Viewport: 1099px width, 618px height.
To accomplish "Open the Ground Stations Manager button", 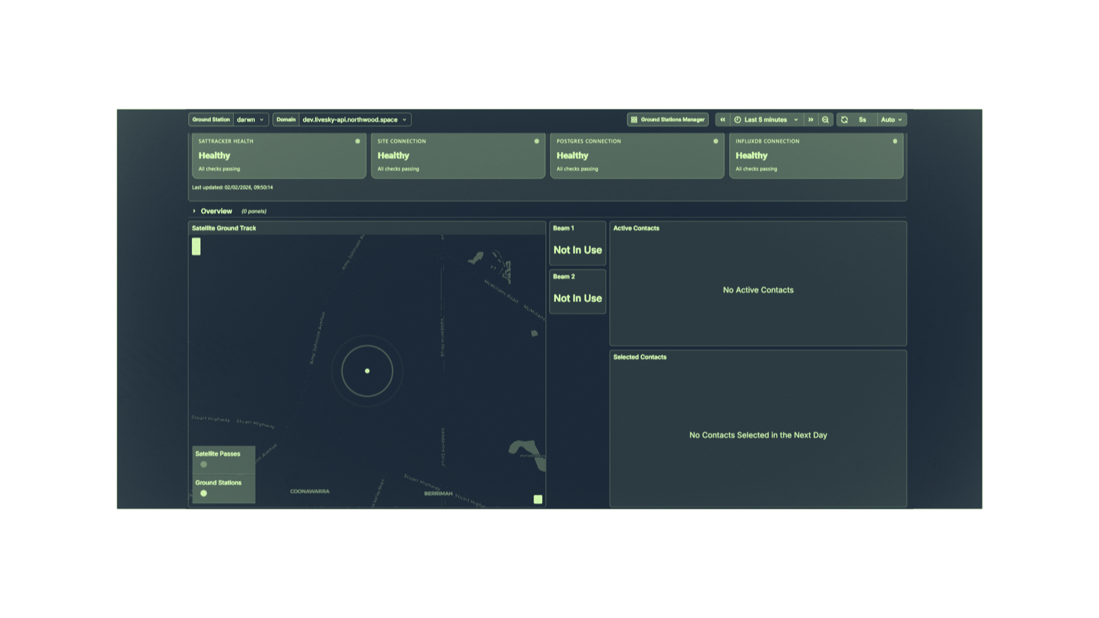I will click(x=668, y=120).
